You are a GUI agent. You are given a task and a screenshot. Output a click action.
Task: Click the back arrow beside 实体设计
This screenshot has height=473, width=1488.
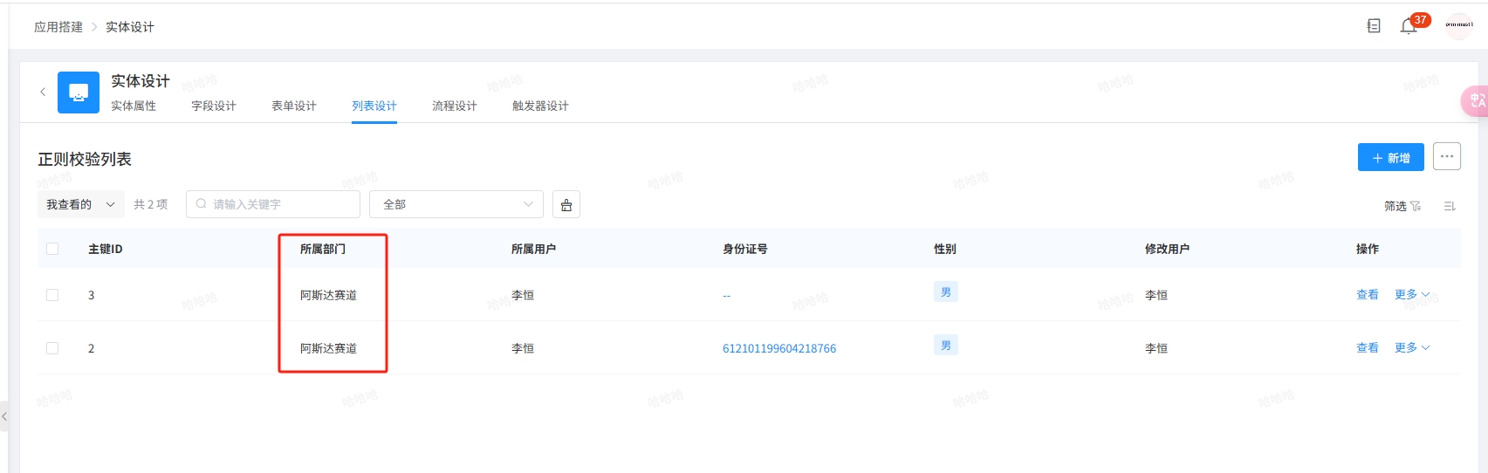pyautogui.click(x=43, y=92)
